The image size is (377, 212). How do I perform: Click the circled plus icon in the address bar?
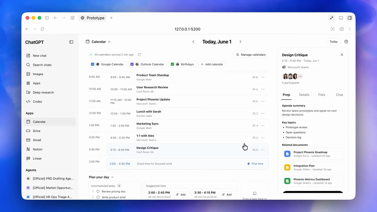pos(342,29)
